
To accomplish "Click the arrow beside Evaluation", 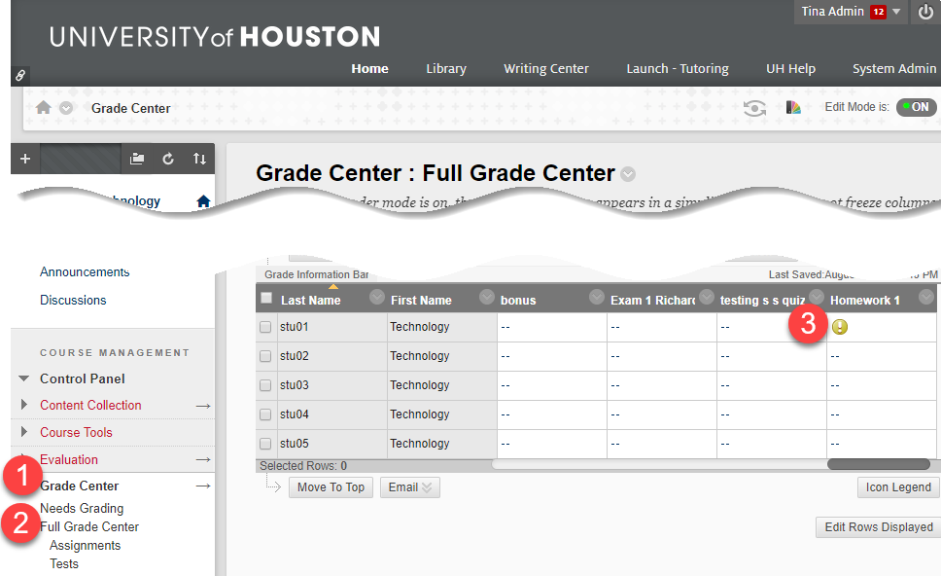I will (203, 460).
